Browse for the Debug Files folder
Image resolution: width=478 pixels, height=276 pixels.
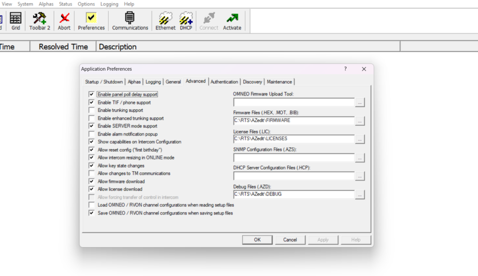[x=359, y=195]
